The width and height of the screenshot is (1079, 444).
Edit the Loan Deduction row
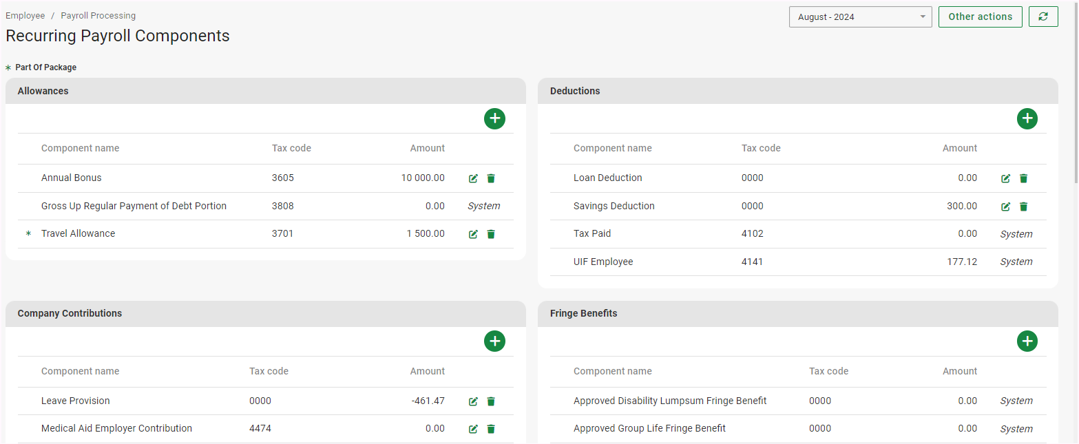click(1005, 178)
